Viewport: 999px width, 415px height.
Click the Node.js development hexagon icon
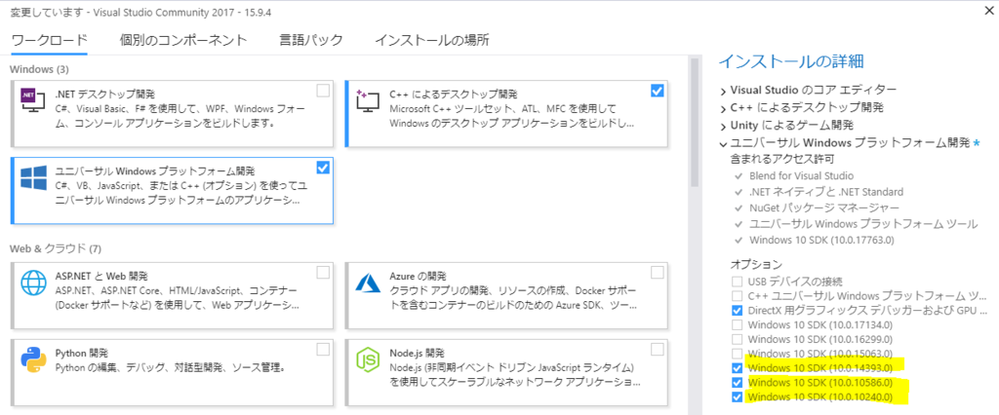pyautogui.click(x=368, y=360)
